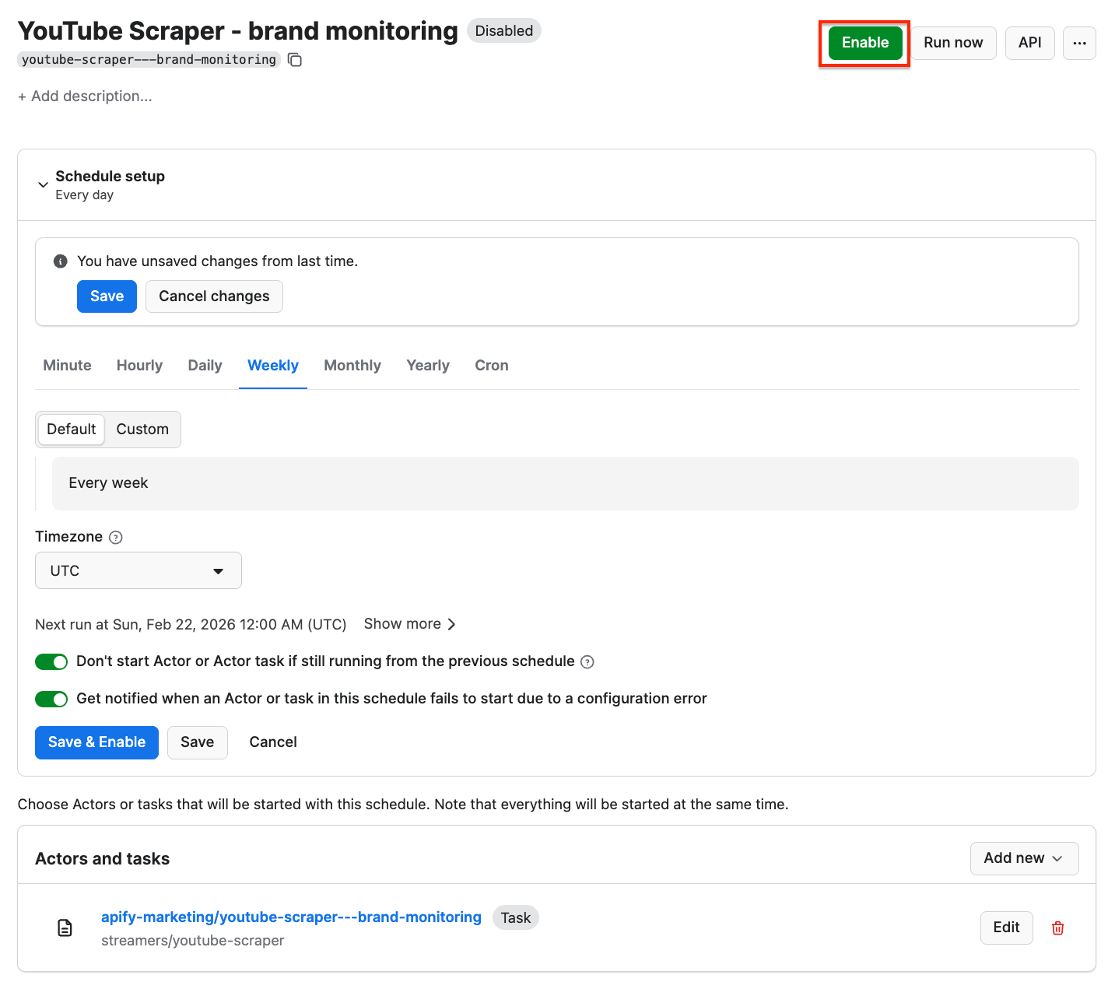Image resolution: width=1108 pixels, height=982 pixels.
Task: Click the Disabled status badge
Action: [x=503, y=31]
